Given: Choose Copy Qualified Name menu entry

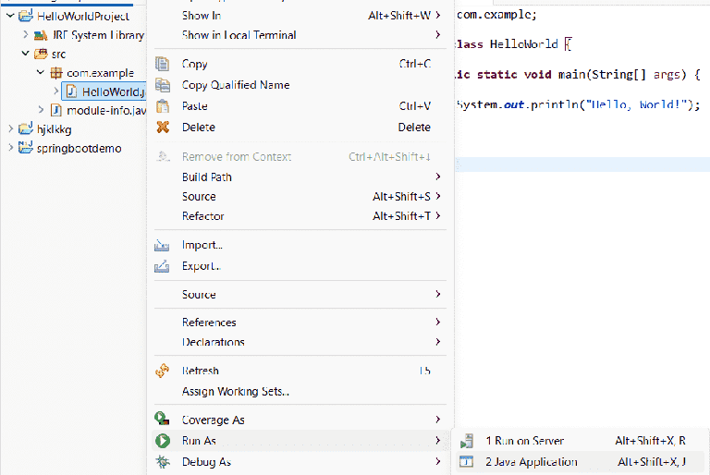Looking at the screenshot, I should click(300, 85).
